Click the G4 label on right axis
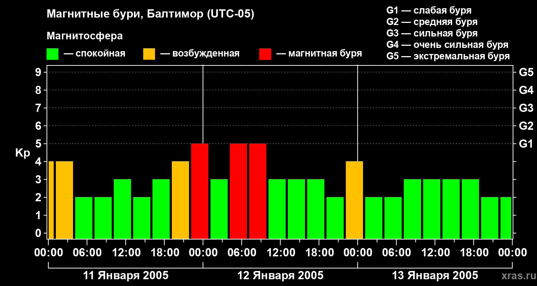 (x=526, y=90)
